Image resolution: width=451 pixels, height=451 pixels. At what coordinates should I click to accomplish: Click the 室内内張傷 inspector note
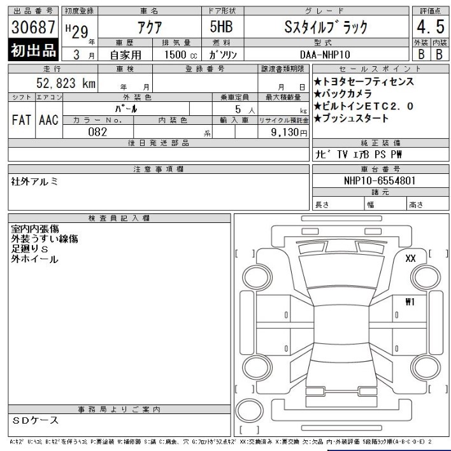[x=35, y=228]
